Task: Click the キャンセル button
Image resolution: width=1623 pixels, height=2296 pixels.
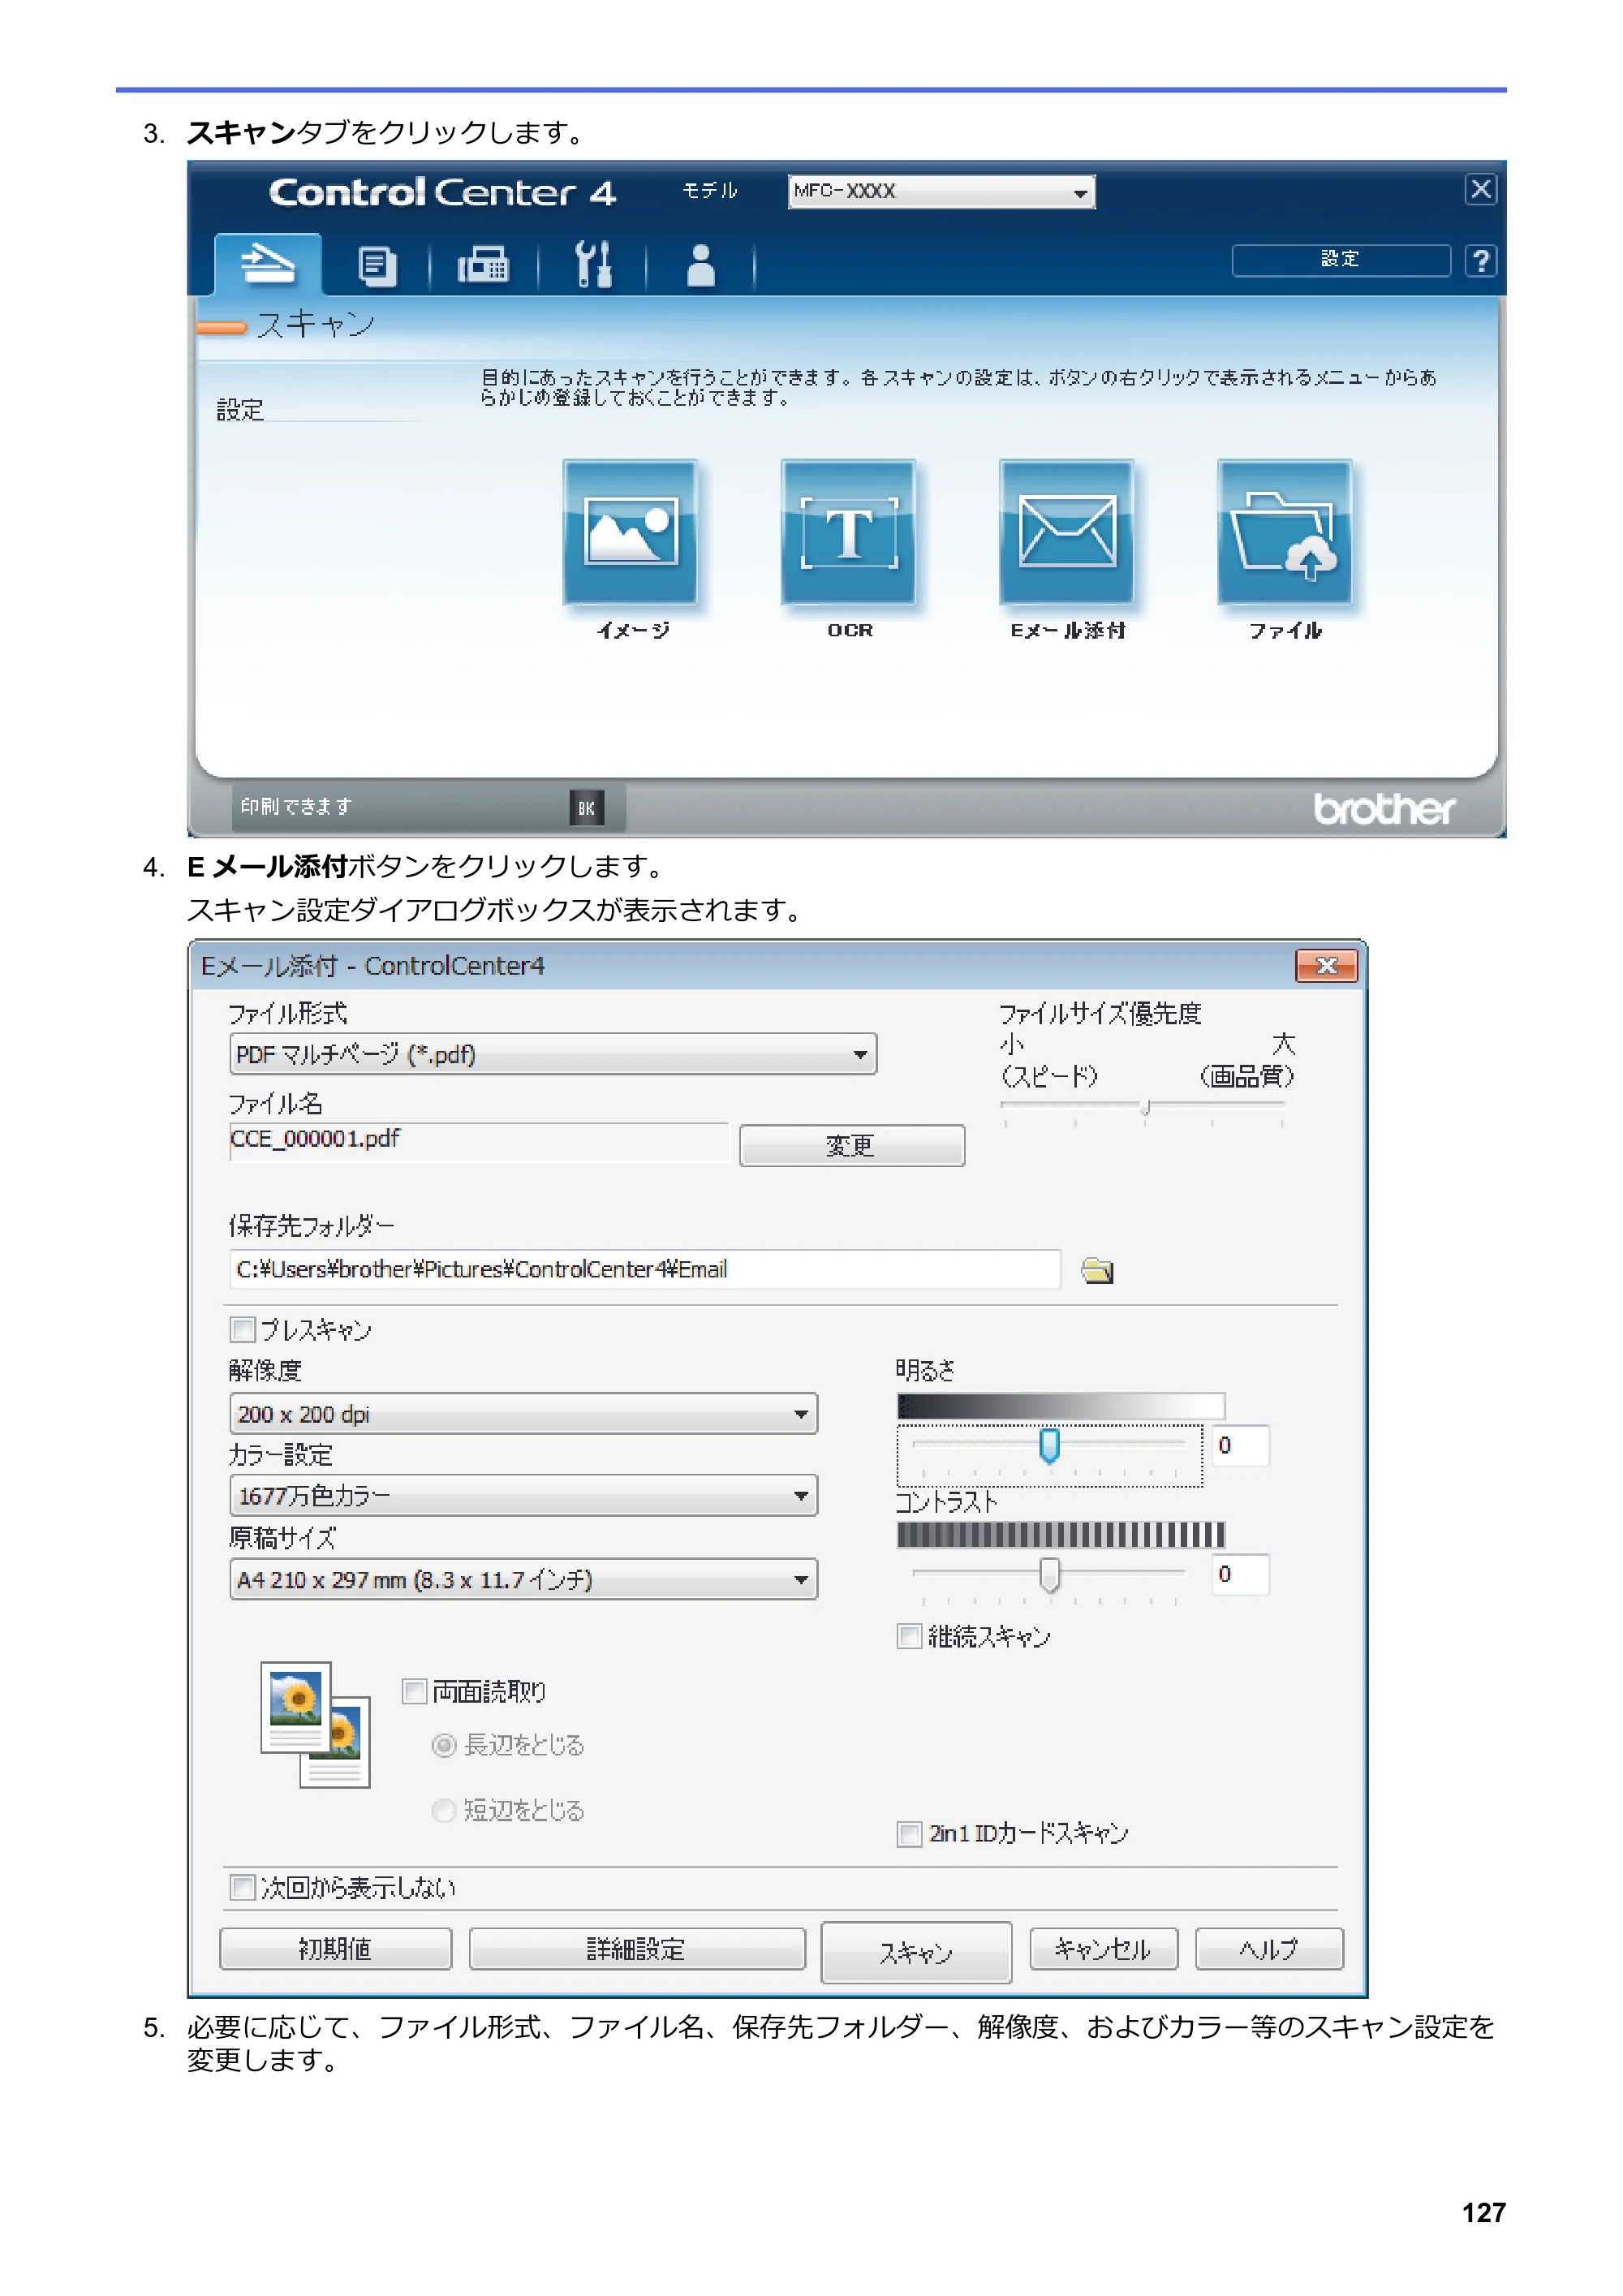Action: coord(1103,1950)
